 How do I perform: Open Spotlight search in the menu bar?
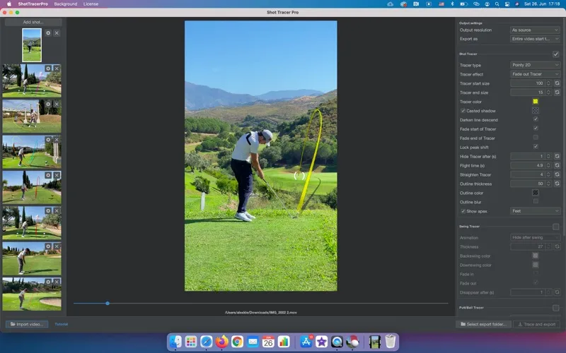pos(497,4)
